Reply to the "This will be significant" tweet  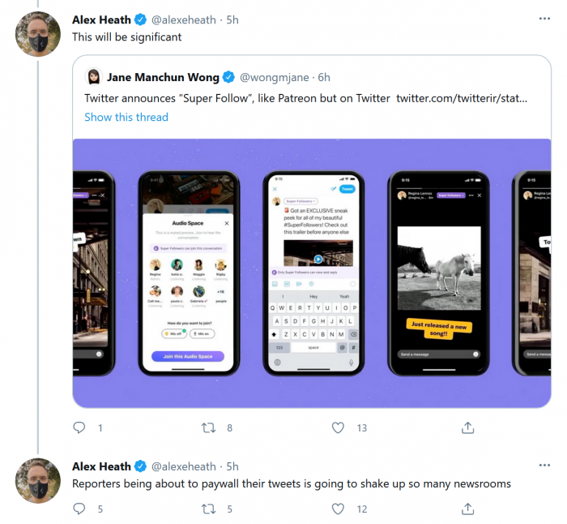pyautogui.click(x=79, y=427)
